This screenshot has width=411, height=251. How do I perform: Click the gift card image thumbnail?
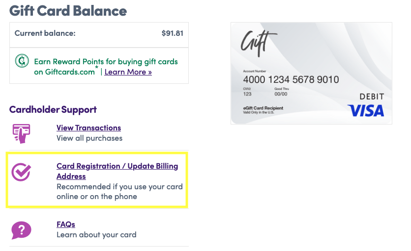pyautogui.click(x=311, y=73)
